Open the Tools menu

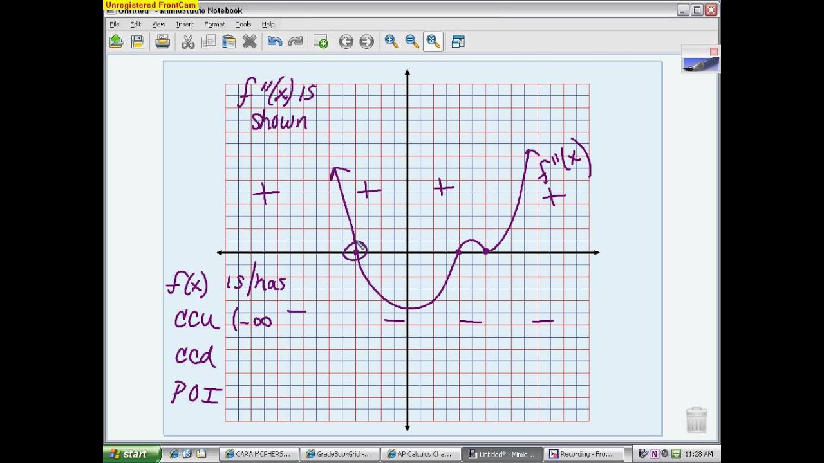point(243,24)
